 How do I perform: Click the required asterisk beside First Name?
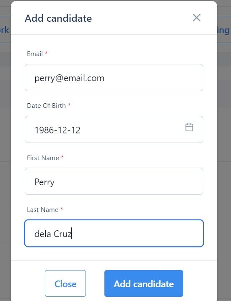point(62,157)
